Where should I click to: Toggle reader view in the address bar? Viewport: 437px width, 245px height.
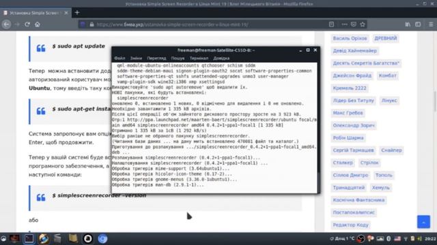(331, 24)
